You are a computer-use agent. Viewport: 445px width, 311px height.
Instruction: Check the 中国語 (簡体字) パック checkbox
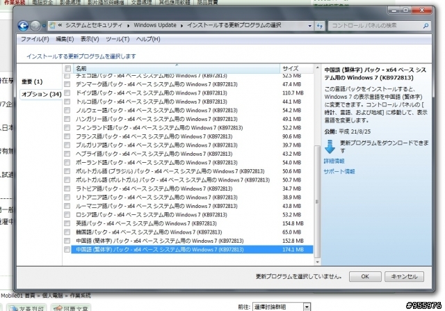click(67, 241)
